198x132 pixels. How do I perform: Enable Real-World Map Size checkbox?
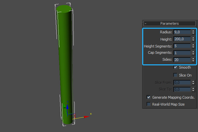148,104
